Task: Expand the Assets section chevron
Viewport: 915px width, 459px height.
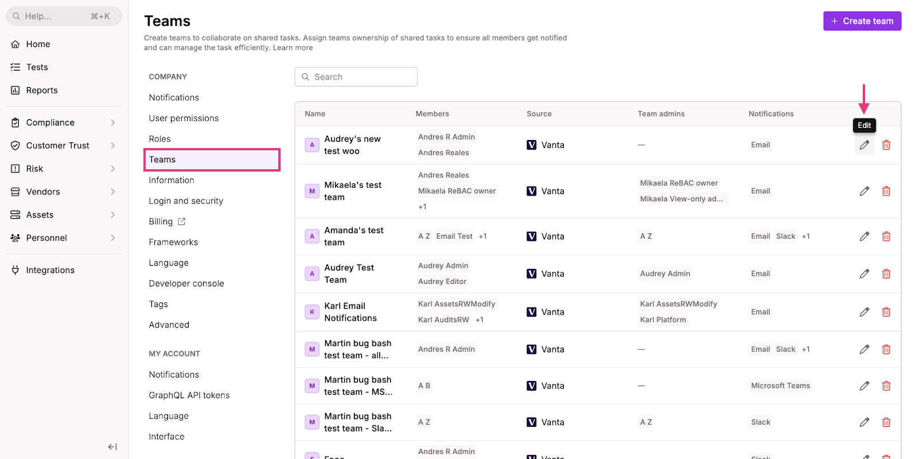Action: coord(112,215)
